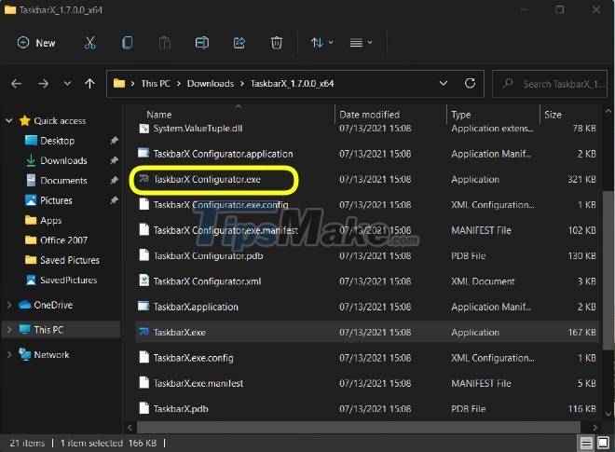Viewport: 615px width, 452px height.
Task: Expand the Network tree node
Action: click(9, 355)
